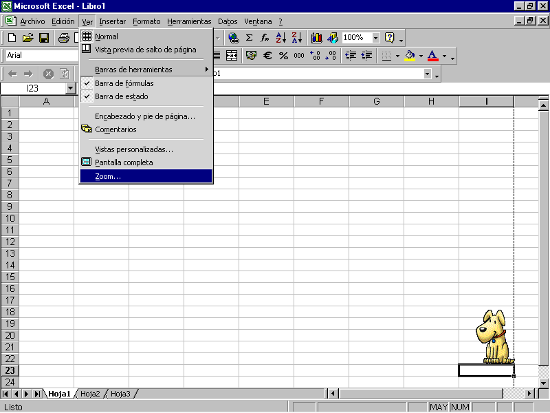Screen dimensions: 550x413
Task: Sort ascending with the A-Z icon
Action: (280, 38)
